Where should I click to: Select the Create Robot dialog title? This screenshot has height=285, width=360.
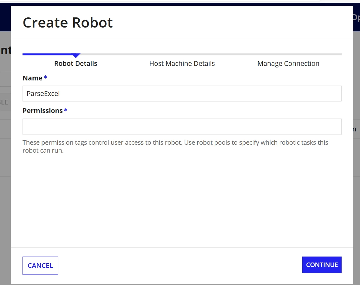point(68,22)
